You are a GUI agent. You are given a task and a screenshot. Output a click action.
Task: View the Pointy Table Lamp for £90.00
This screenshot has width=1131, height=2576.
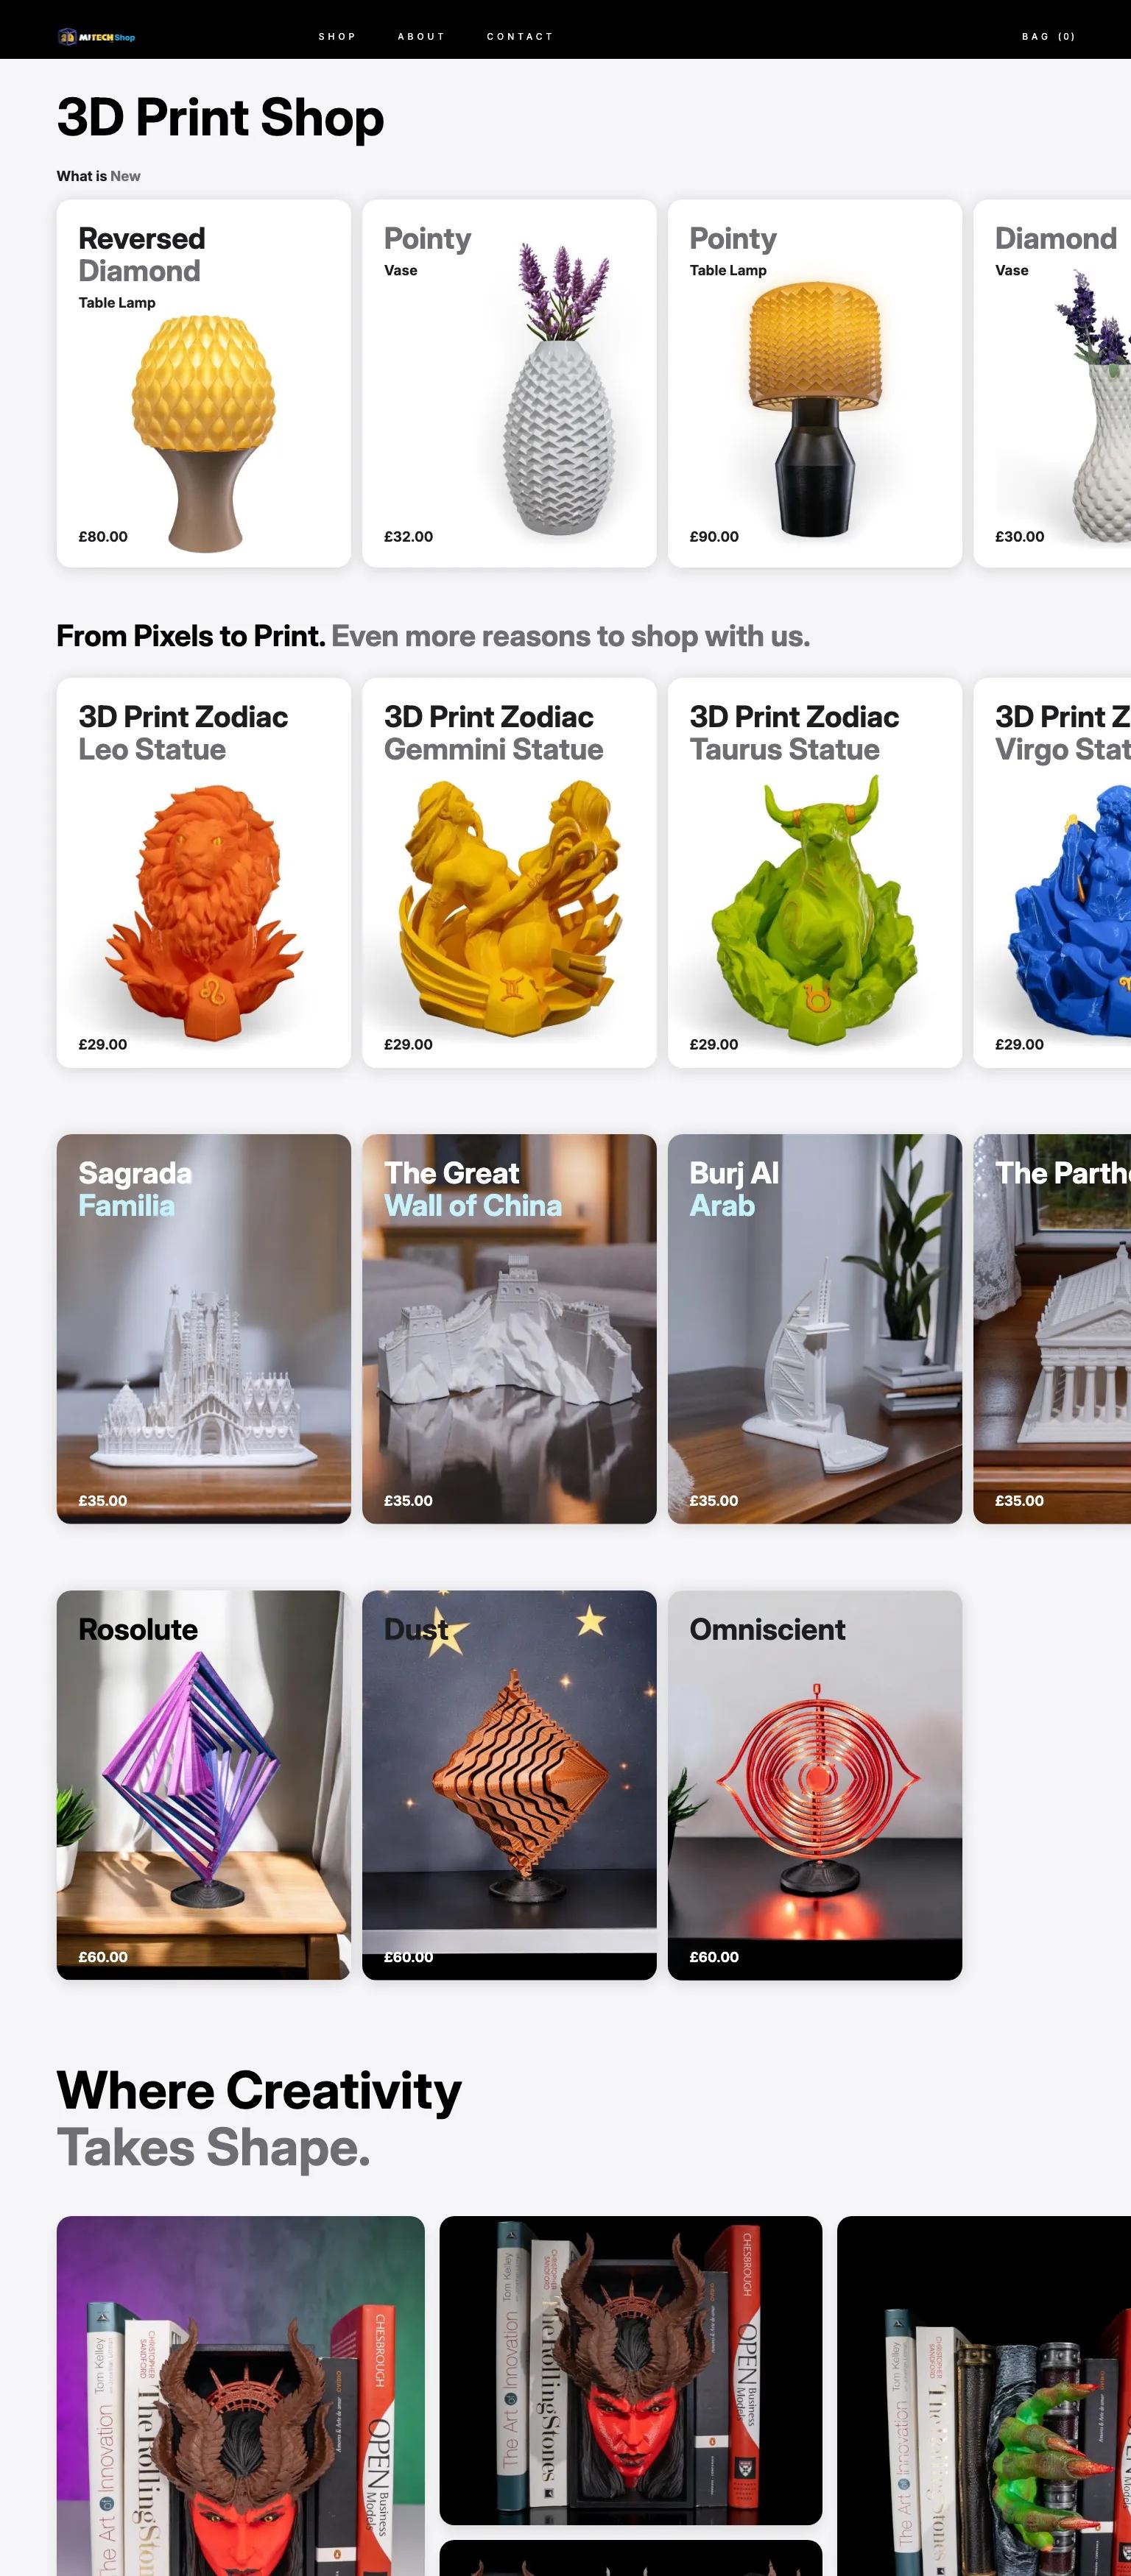[814, 383]
